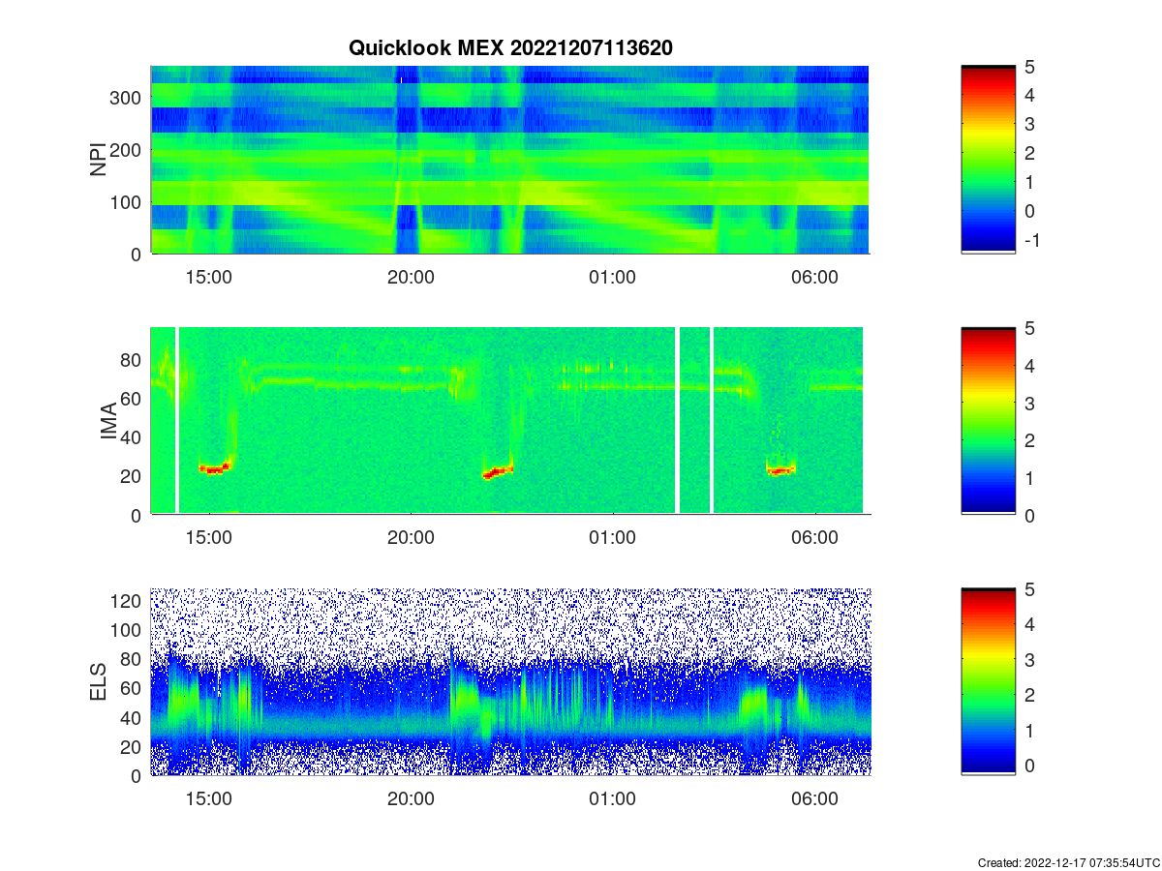Click the NPI panel color bar
This screenshot has width=1162, height=871.
988,160
